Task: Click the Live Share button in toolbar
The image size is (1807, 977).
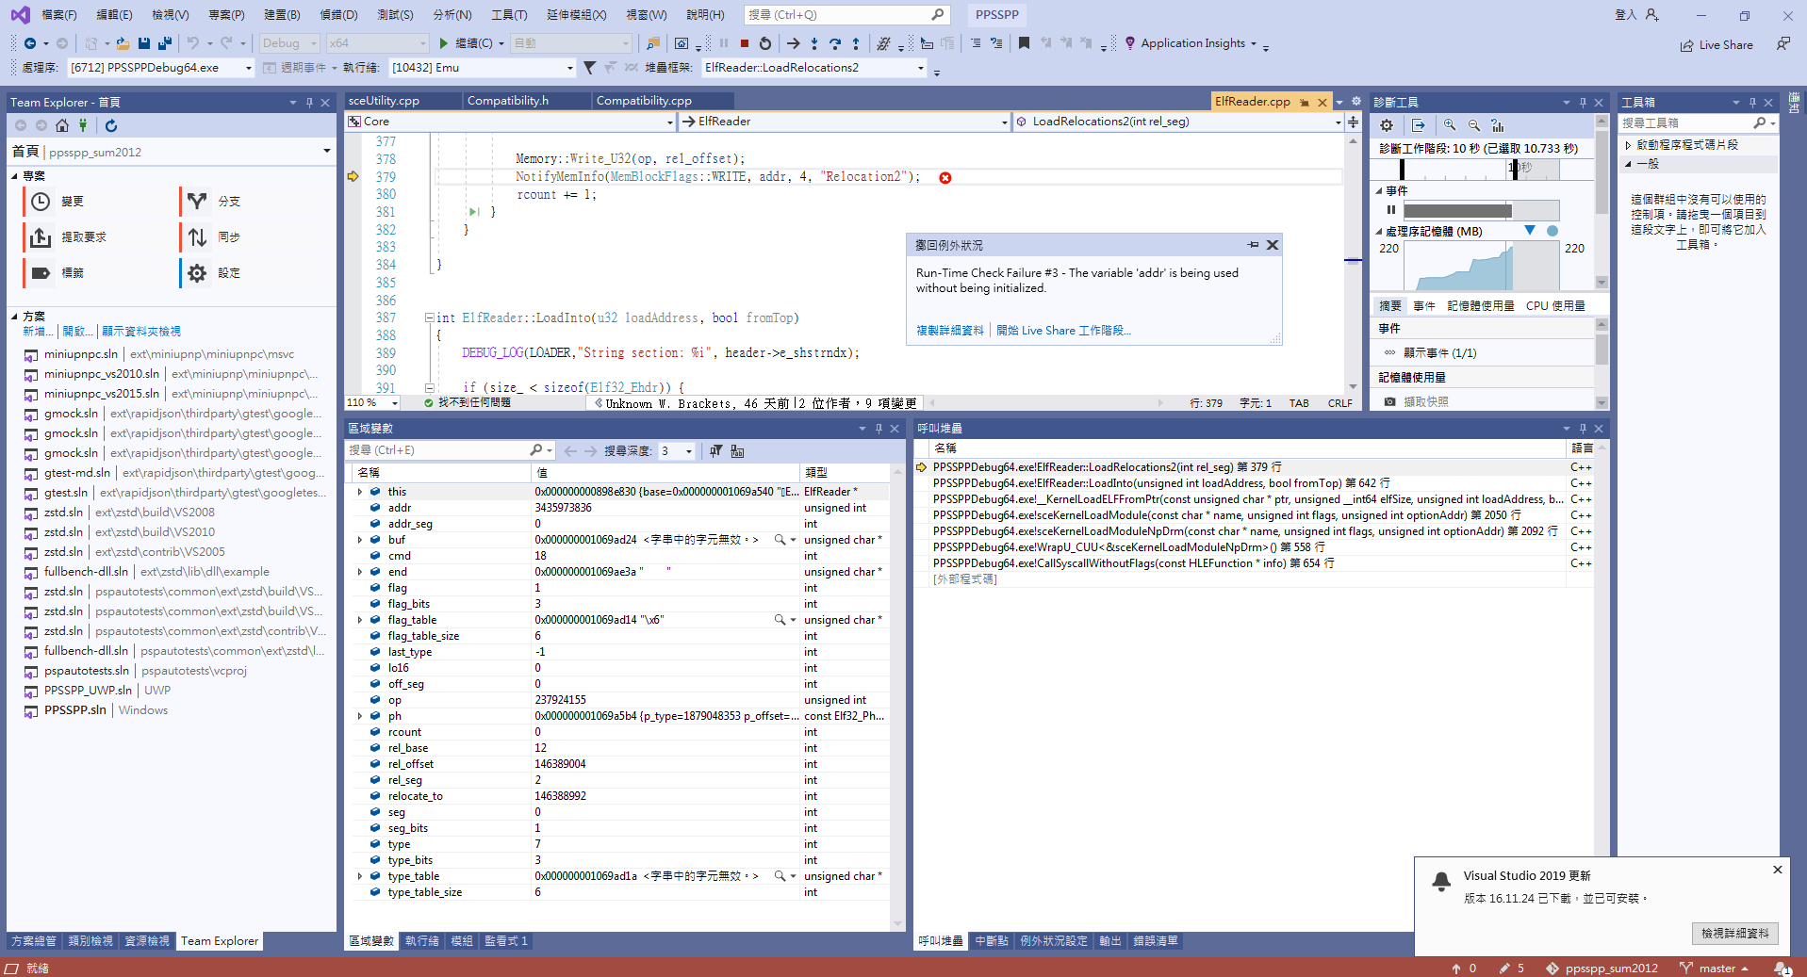Action: point(1717,44)
